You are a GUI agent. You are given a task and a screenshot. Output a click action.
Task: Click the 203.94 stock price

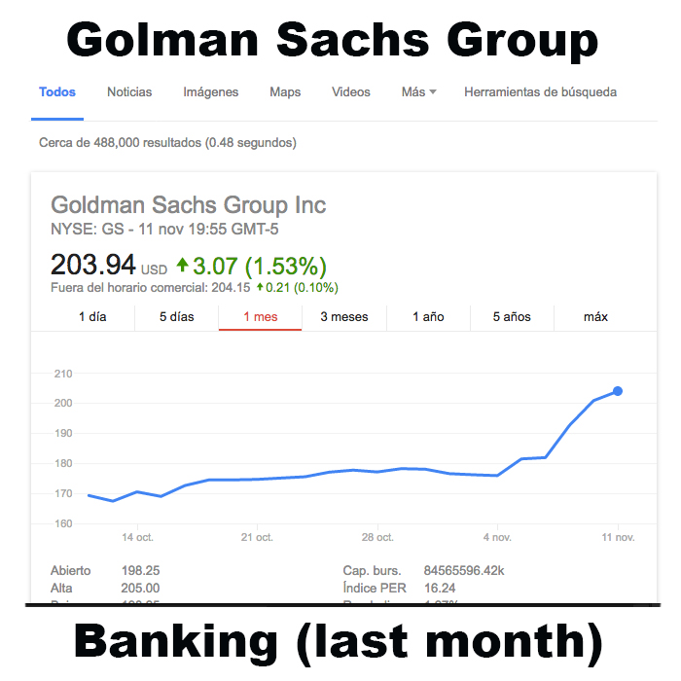(93, 265)
